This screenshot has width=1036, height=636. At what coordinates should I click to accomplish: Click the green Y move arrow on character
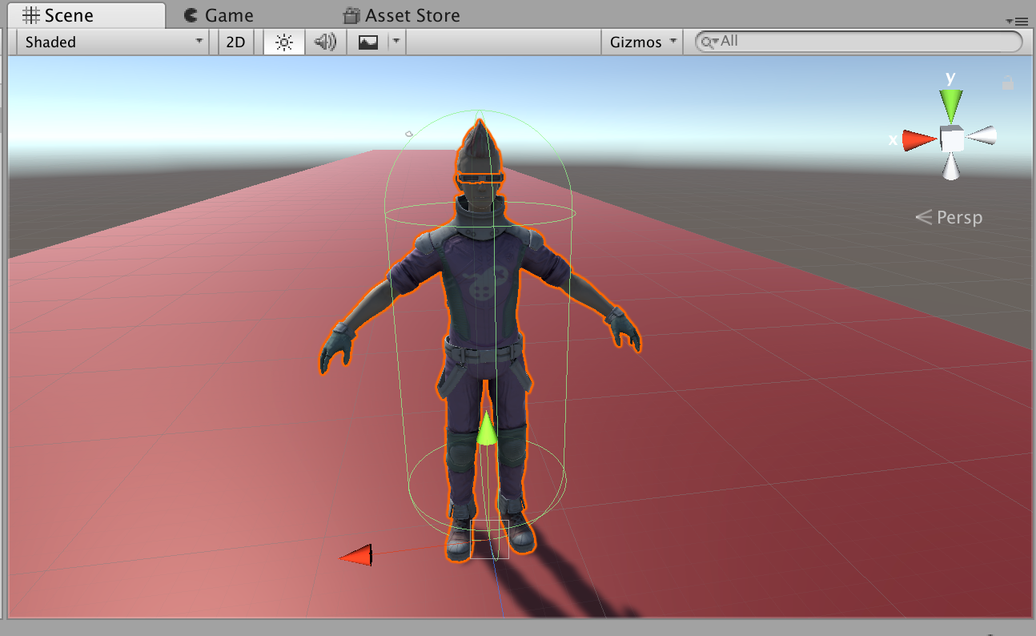(x=487, y=428)
